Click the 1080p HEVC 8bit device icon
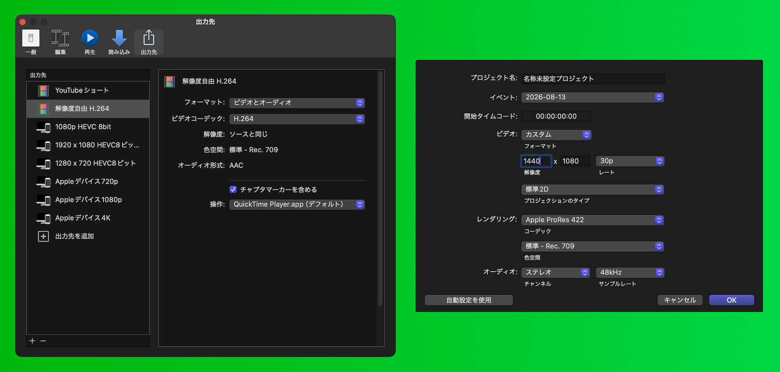The width and height of the screenshot is (780, 372). tap(43, 128)
